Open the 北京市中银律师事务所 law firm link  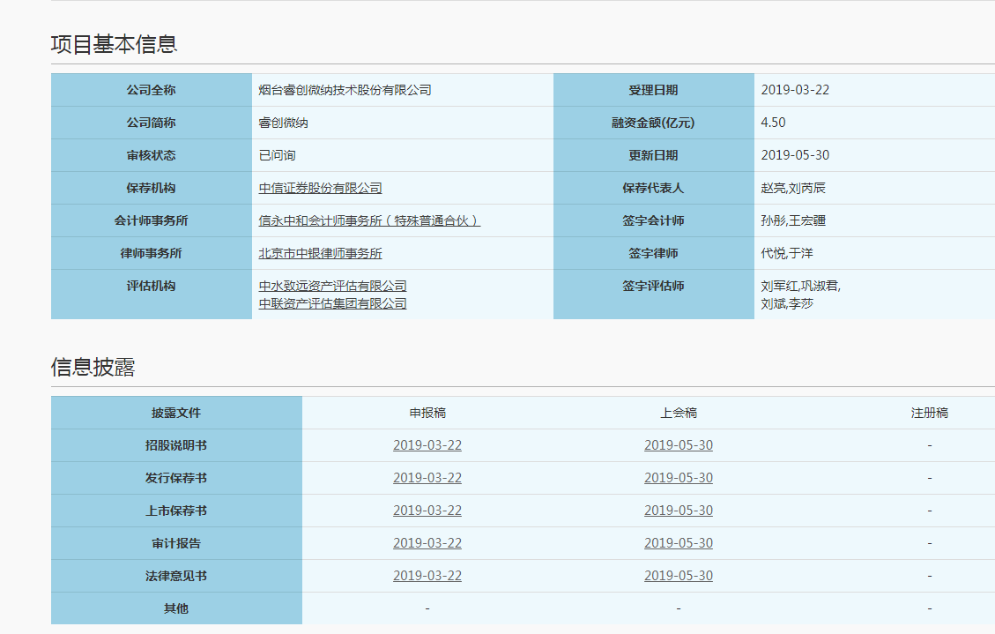pyautogui.click(x=320, y=253)
